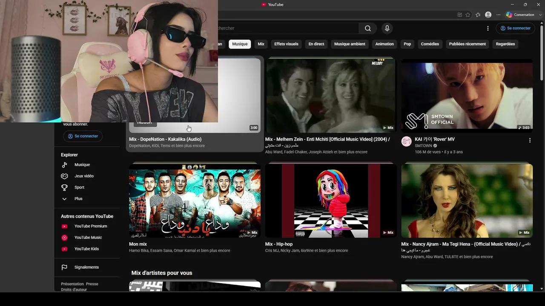Screen dimensions: 545x306
Task: Open the Mon mix group thumbnail
Action: click(195, 201)
